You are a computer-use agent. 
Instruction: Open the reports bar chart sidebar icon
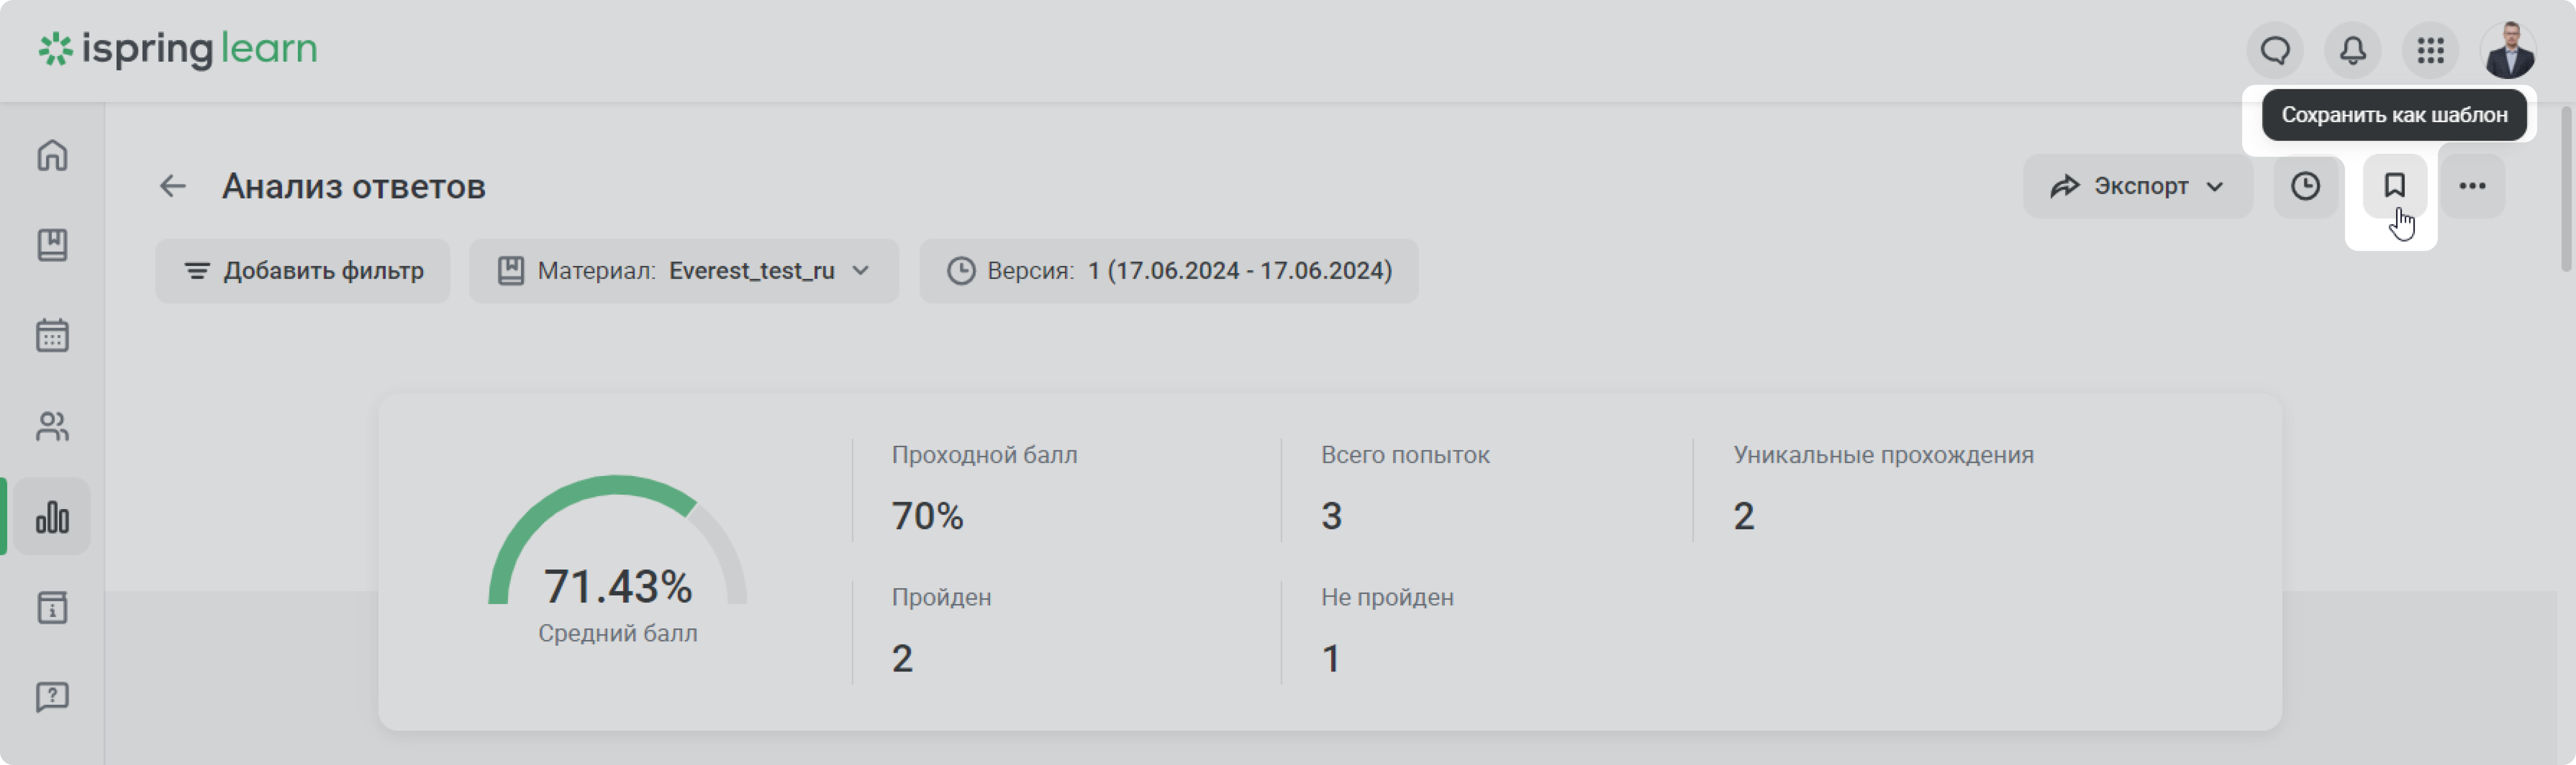pos(52,516)
